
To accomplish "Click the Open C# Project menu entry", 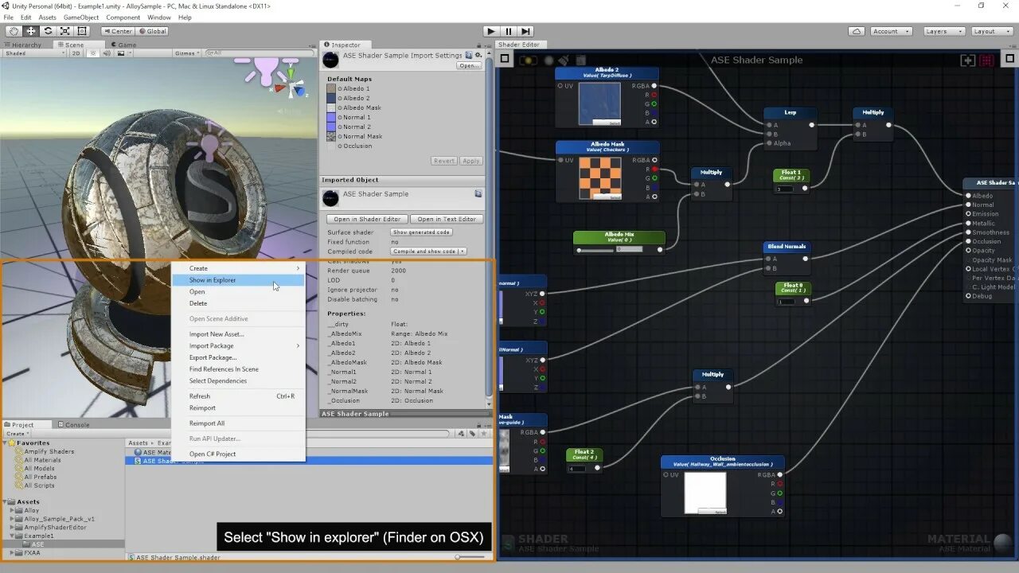I will pos(238,454).
